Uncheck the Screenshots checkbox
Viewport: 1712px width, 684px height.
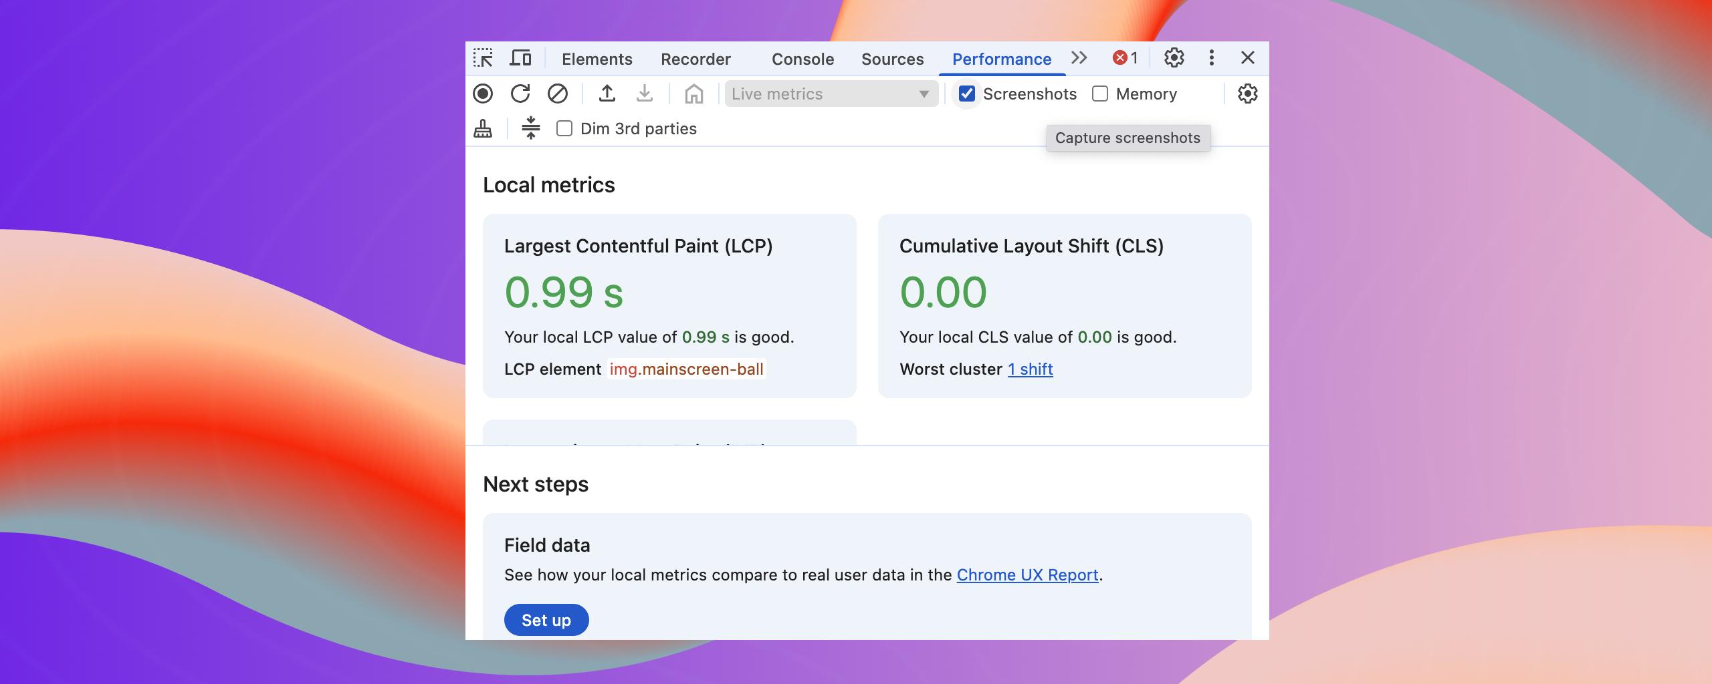point(967,94)
